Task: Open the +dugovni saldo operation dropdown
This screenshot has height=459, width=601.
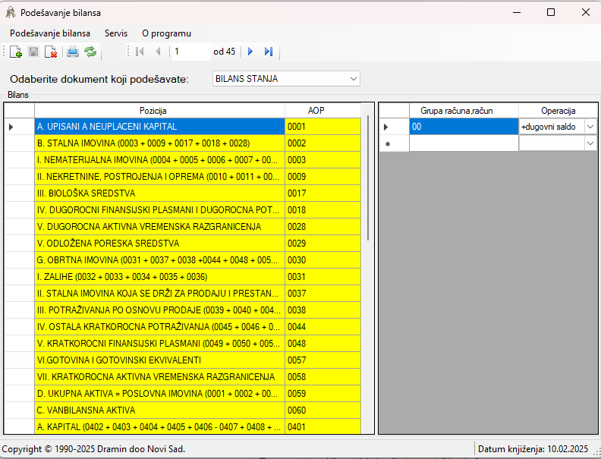Action: click(590, 127)
